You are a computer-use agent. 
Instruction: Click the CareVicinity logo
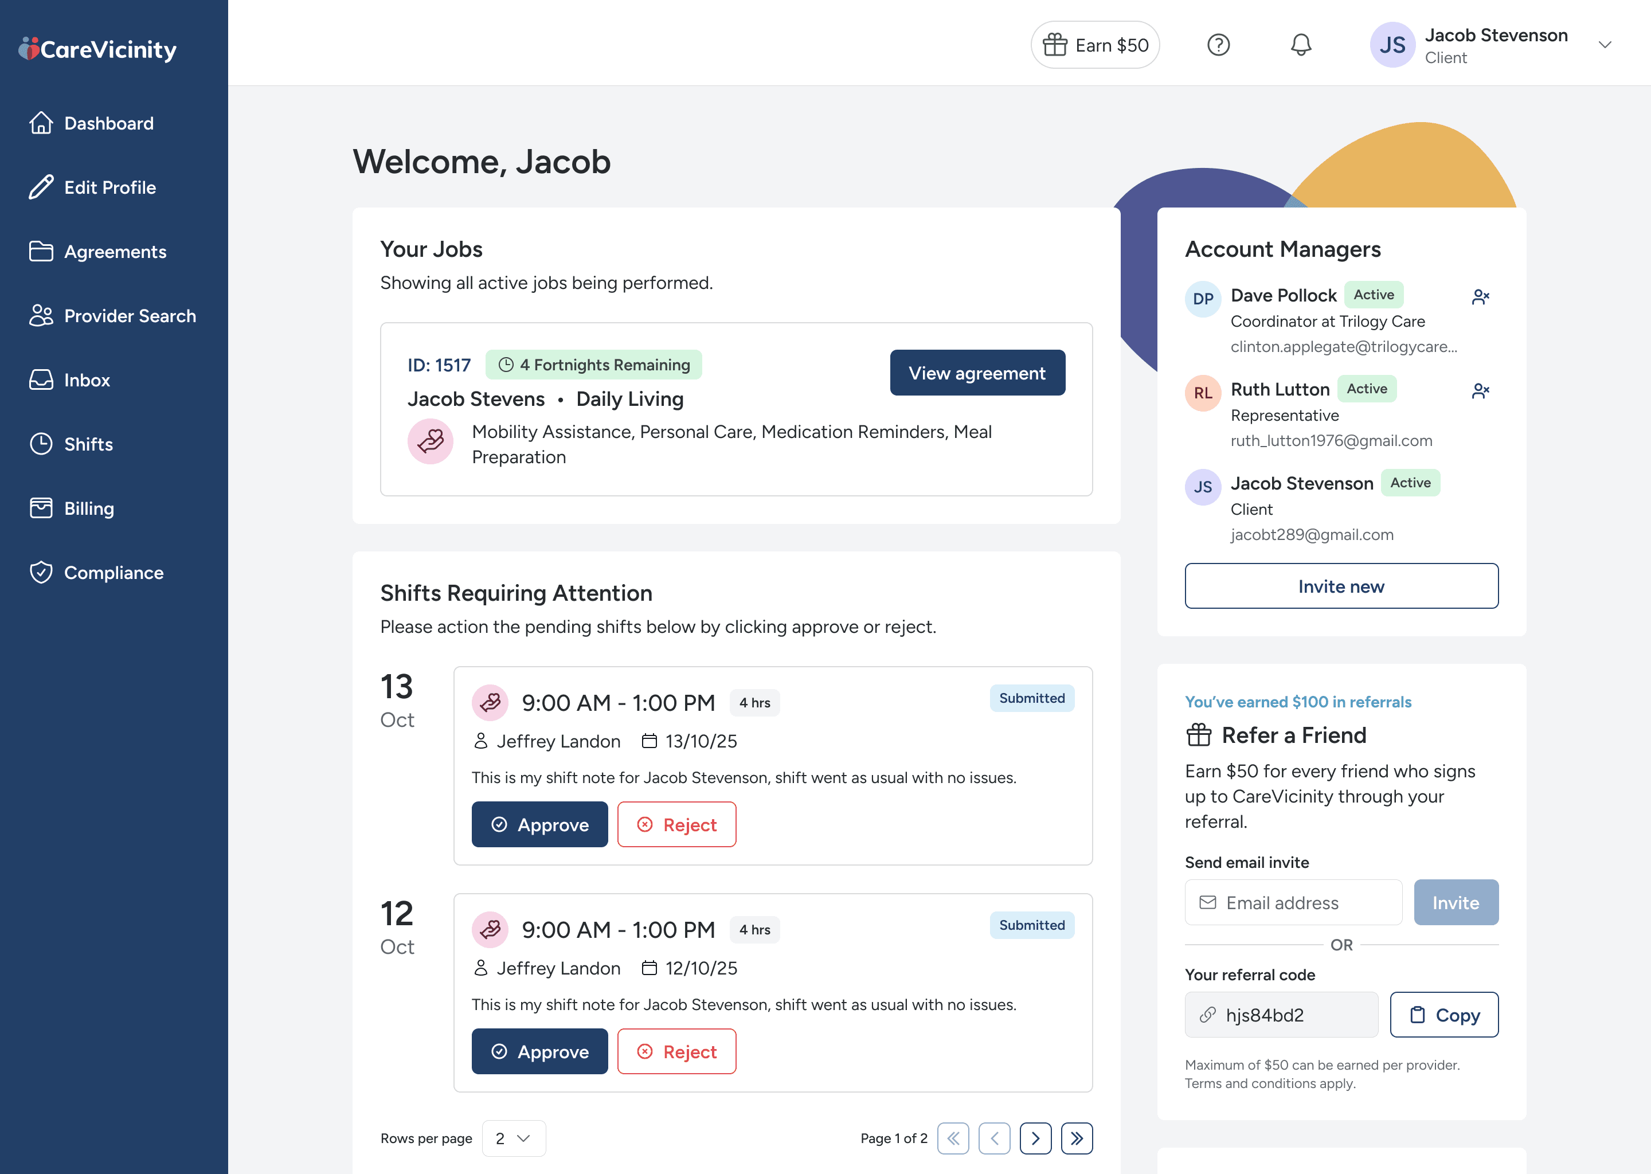[x=97, y=49]
